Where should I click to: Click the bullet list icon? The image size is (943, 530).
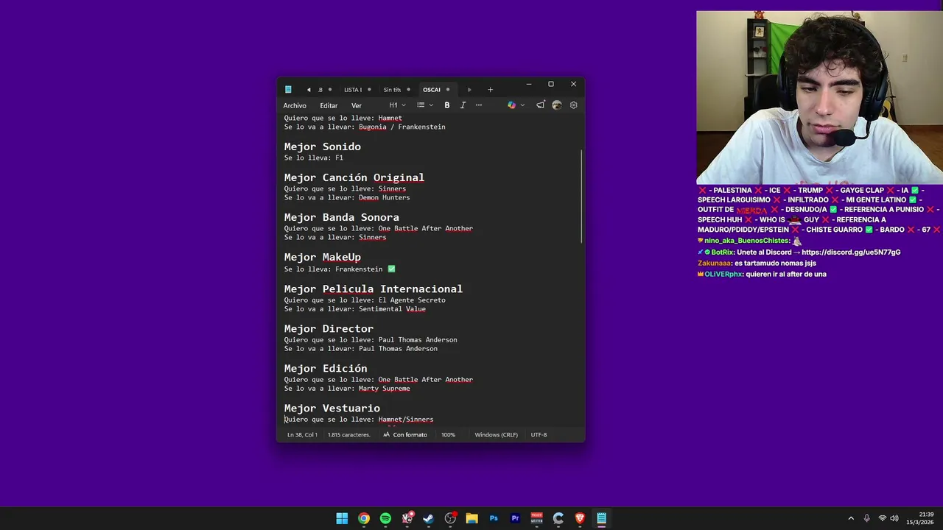[421, 105]
